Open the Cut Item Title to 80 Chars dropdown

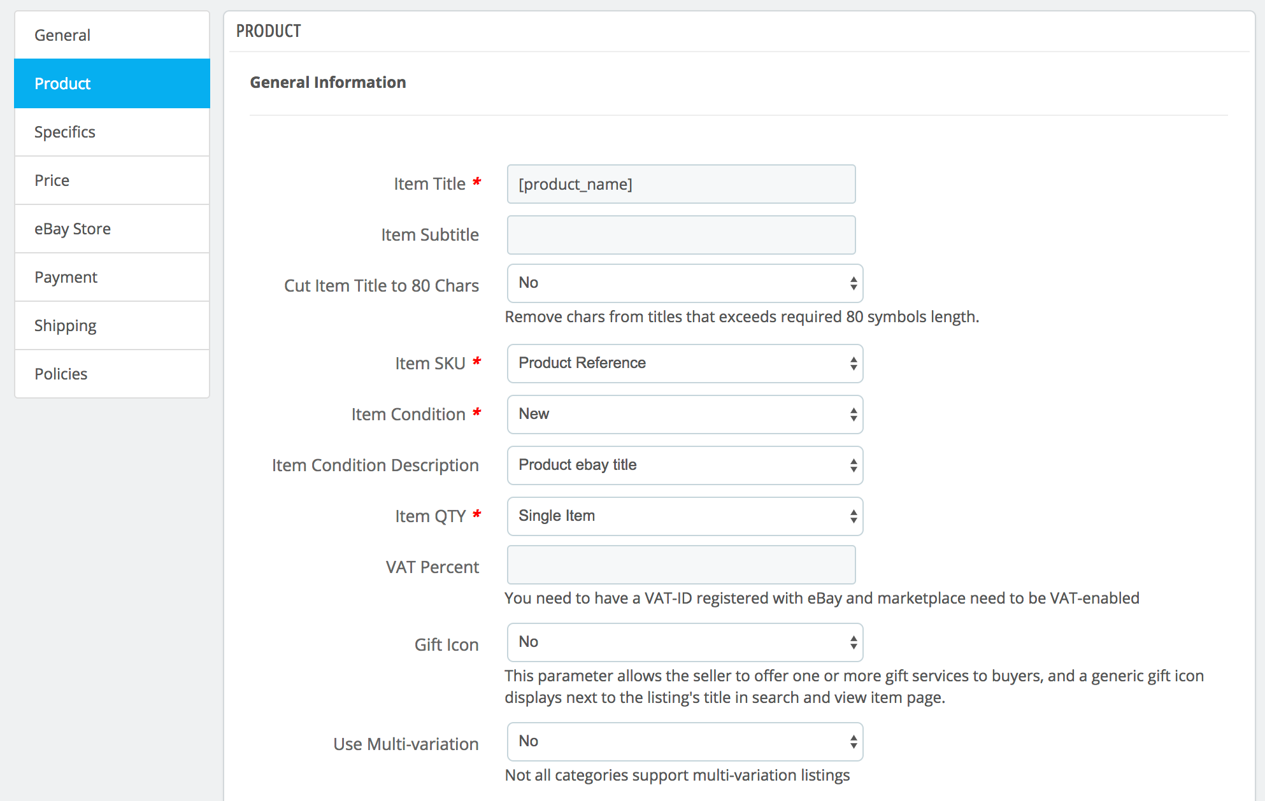point(685,283)
